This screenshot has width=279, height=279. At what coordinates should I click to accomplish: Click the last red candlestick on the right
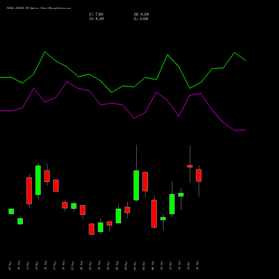199,175
